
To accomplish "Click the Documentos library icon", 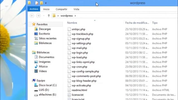I will 36,57.
